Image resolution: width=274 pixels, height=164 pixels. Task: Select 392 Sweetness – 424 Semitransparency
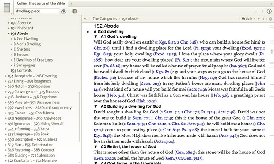[x=39, y=108]
